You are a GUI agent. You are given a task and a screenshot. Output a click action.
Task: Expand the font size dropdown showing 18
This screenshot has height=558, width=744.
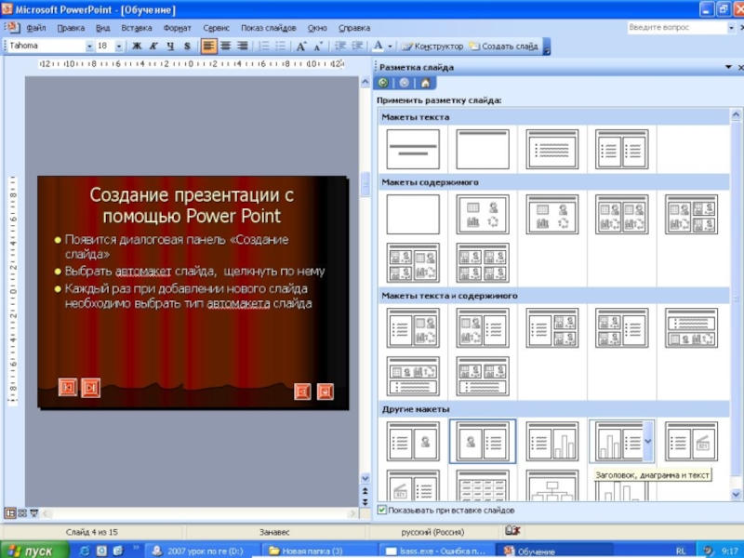[118, 46]
